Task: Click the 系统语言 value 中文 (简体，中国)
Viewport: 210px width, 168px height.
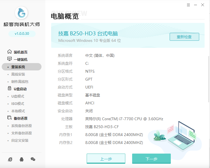Action: (100, 55)
